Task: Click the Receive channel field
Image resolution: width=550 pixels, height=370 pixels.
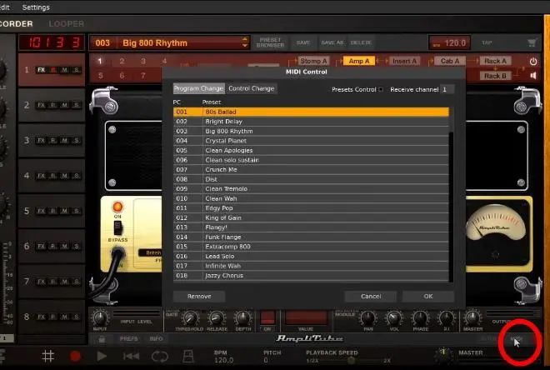Action: point(447,89)
